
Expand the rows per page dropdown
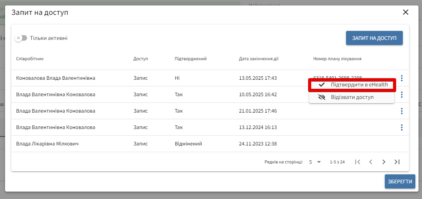tap(315, 162)
